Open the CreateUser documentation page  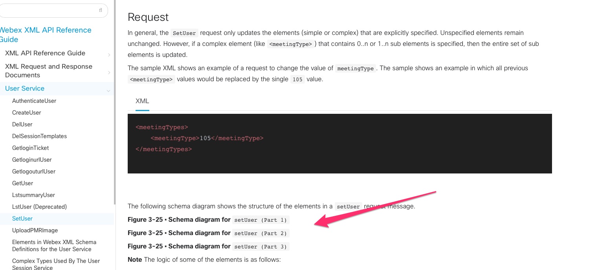point(26,113)
